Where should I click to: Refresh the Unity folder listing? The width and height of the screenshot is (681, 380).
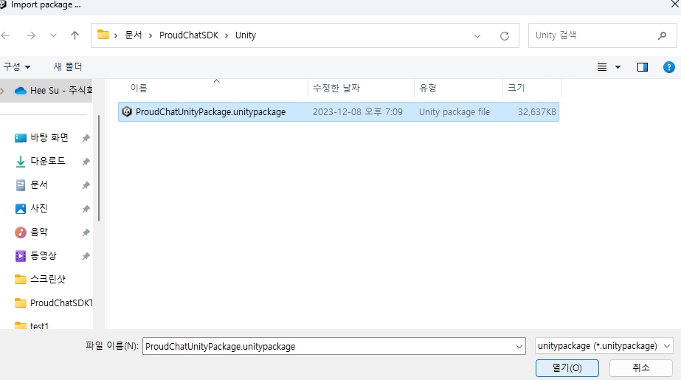[505, 35]
